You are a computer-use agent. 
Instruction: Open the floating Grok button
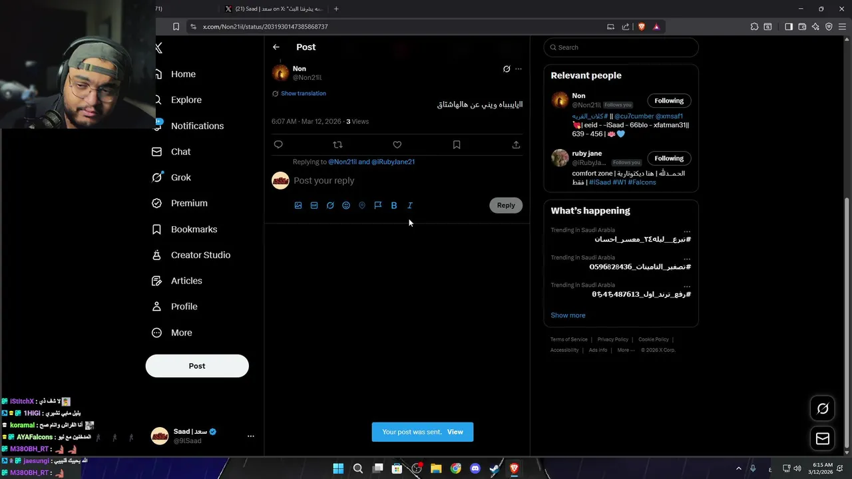point(823,408)
